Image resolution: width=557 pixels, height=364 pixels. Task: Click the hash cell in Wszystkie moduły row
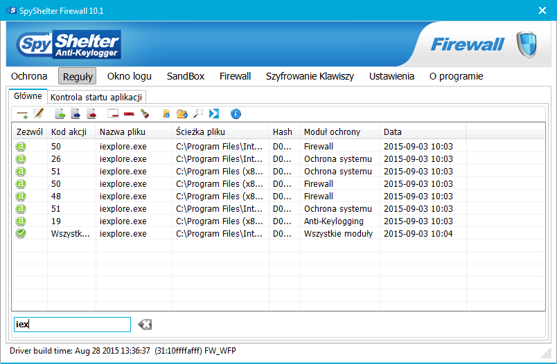pyautogui.click(x=282, y=233)
